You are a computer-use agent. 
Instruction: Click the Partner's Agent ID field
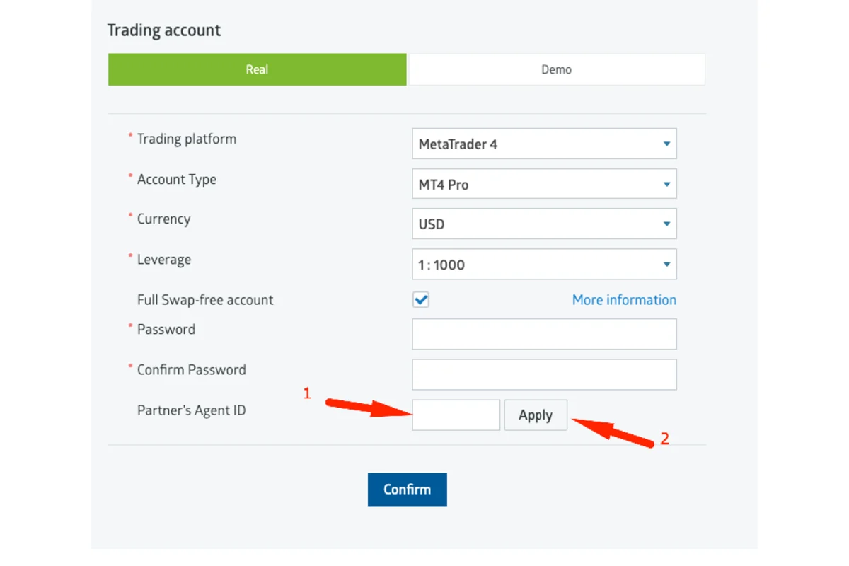pos(456,415)
